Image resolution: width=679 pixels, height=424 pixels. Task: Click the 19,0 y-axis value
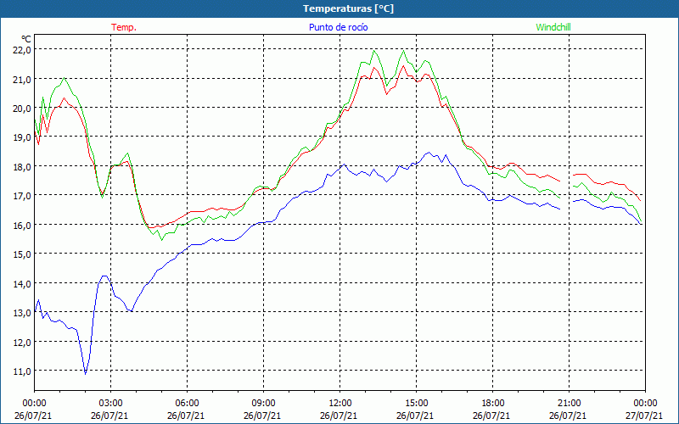[x=23, y=137]
